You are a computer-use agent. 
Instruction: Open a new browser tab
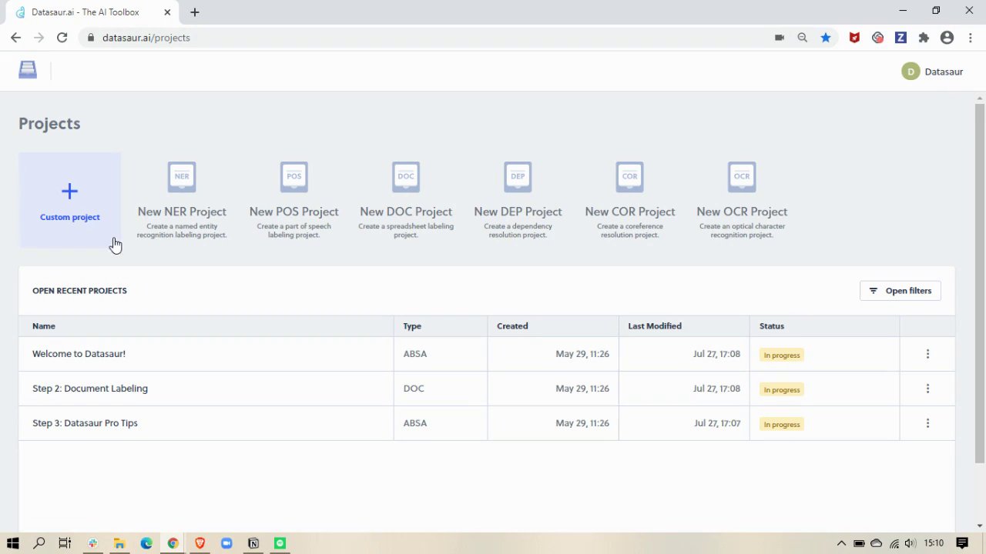(195, 12)
